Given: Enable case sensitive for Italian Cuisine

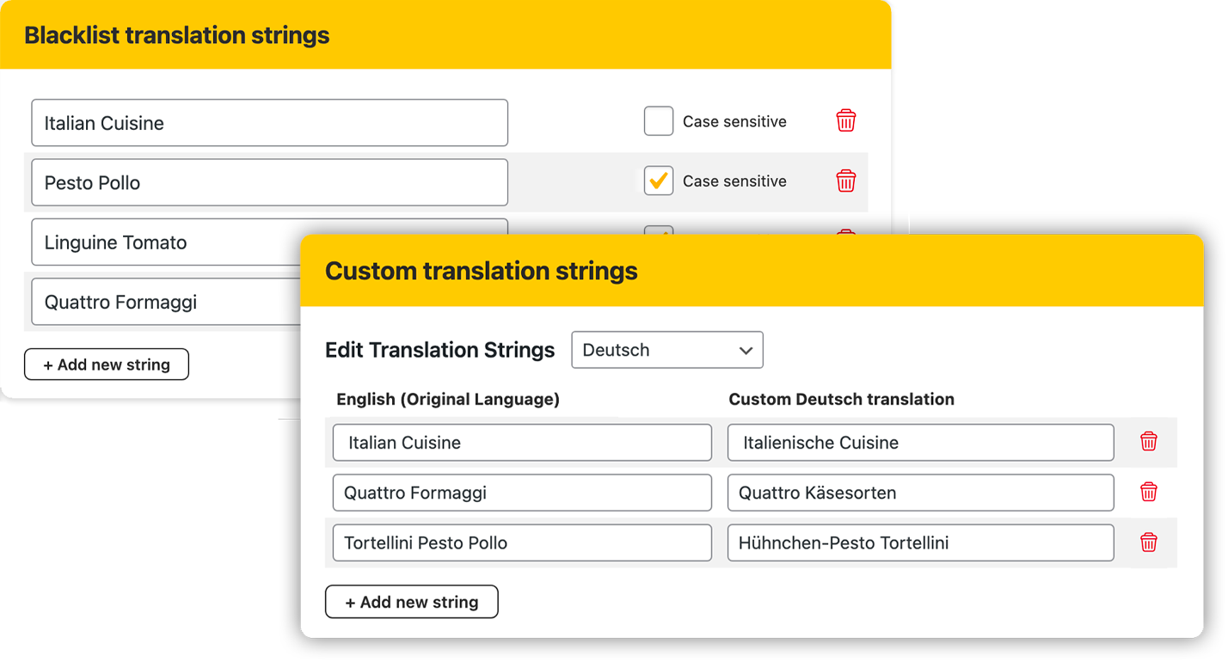Looking at the screenshot, I should click(658, 121).
